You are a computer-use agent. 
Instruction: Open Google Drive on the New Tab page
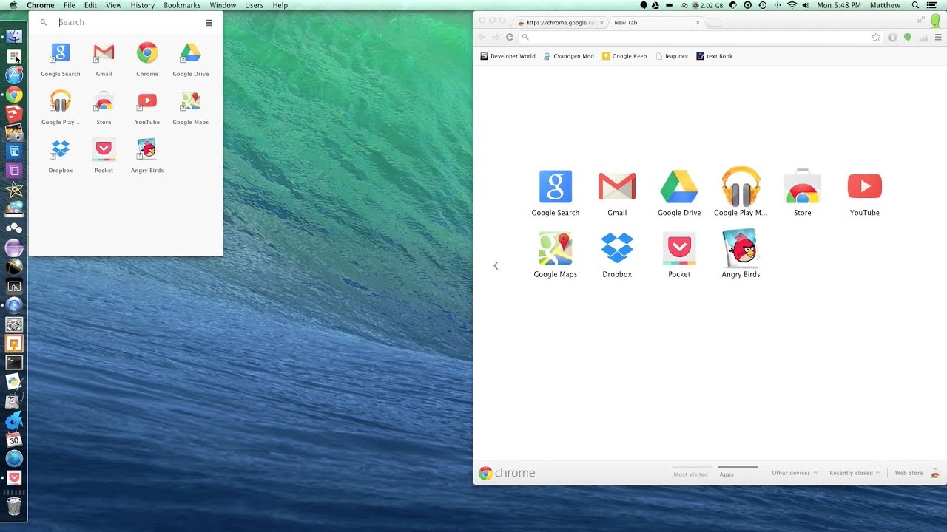[x=679, y=194]
